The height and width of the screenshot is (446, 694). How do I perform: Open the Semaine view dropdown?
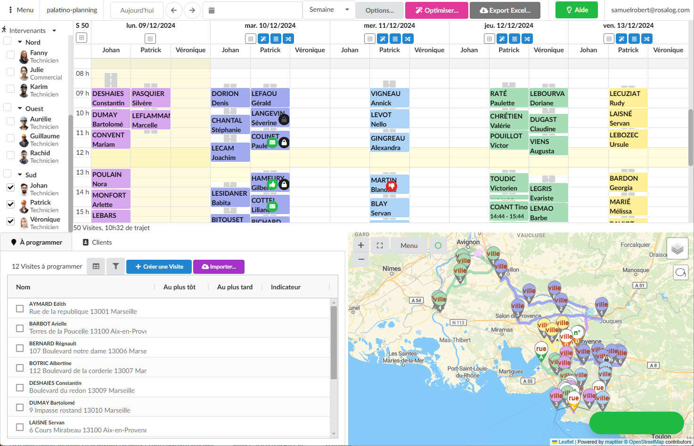pyautogui.click(x=329, y=10)
